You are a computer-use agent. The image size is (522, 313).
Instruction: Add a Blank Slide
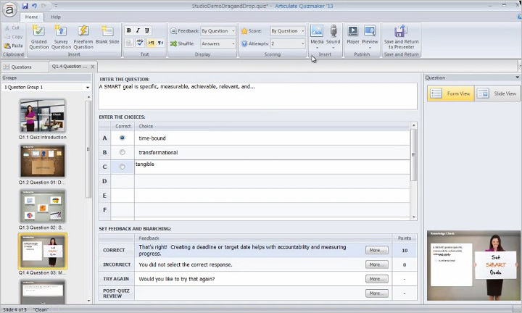[x=107, y=37]
